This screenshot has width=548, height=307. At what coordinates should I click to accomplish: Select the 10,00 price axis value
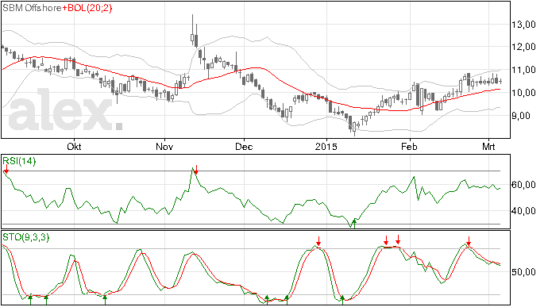click(x=523, y=93)
